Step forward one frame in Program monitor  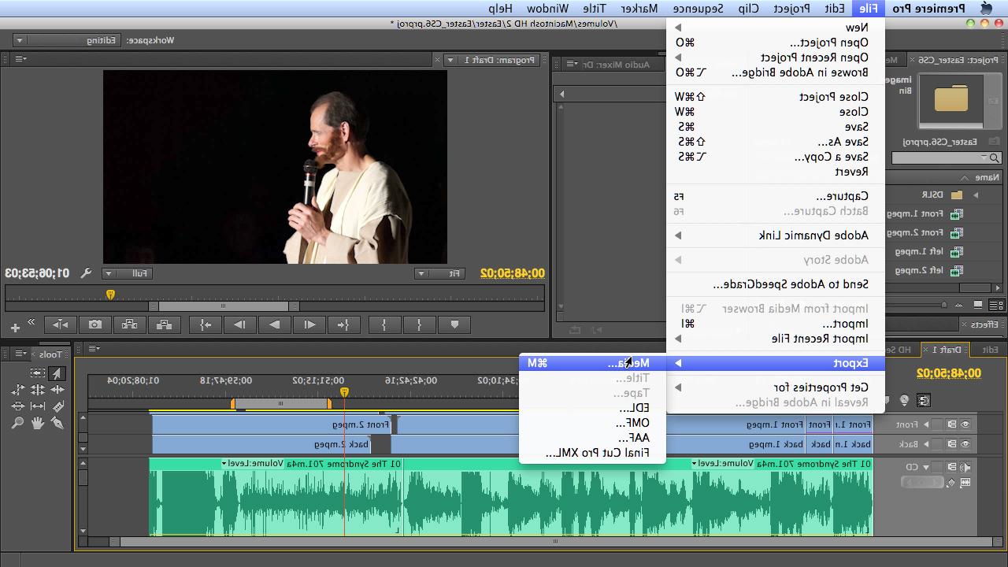(x=240, y=324)
